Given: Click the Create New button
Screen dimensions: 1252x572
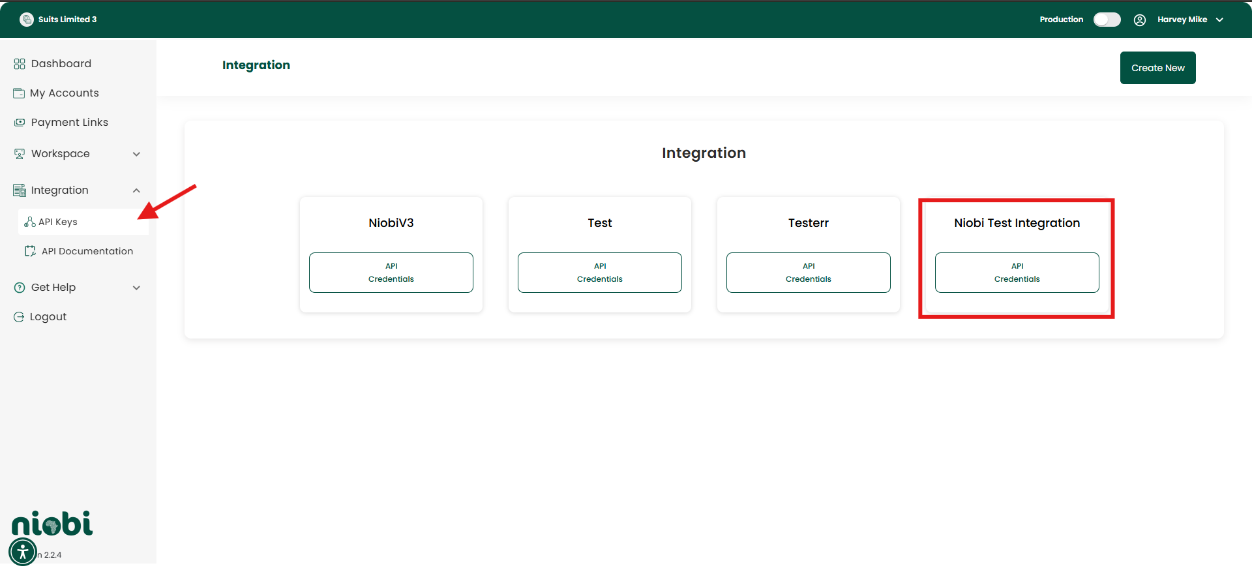Looking at the screenshot, I should [1158, 68].
